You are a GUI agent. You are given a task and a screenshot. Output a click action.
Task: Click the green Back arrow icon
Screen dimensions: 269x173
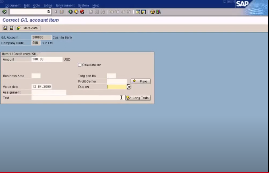[70, 12]
